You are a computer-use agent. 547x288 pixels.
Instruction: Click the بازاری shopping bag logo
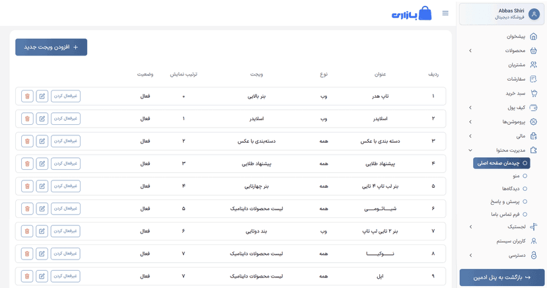pyautogui.click(x=412, y=14)
